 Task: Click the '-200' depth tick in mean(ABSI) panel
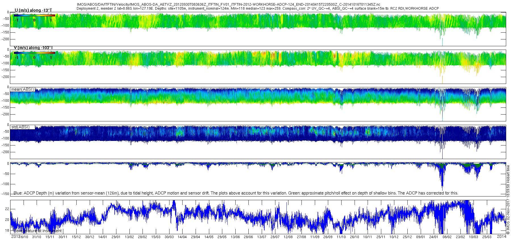pos(5,114)
